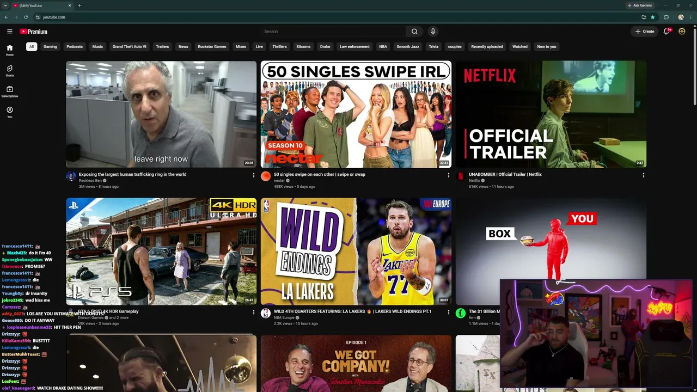The height and width of the screenshot is (392, 697).
Task: Open Subscriptions from the sidebar
Action: click(10, 91)
